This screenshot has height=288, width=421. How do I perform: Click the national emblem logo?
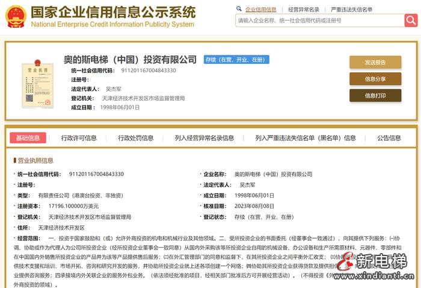(x=16, y=16)
